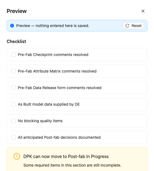Image resolution: width=154 pixels, height=171 pixels.
Task: Click the blue info icon in banner
Action: (12, 26)
